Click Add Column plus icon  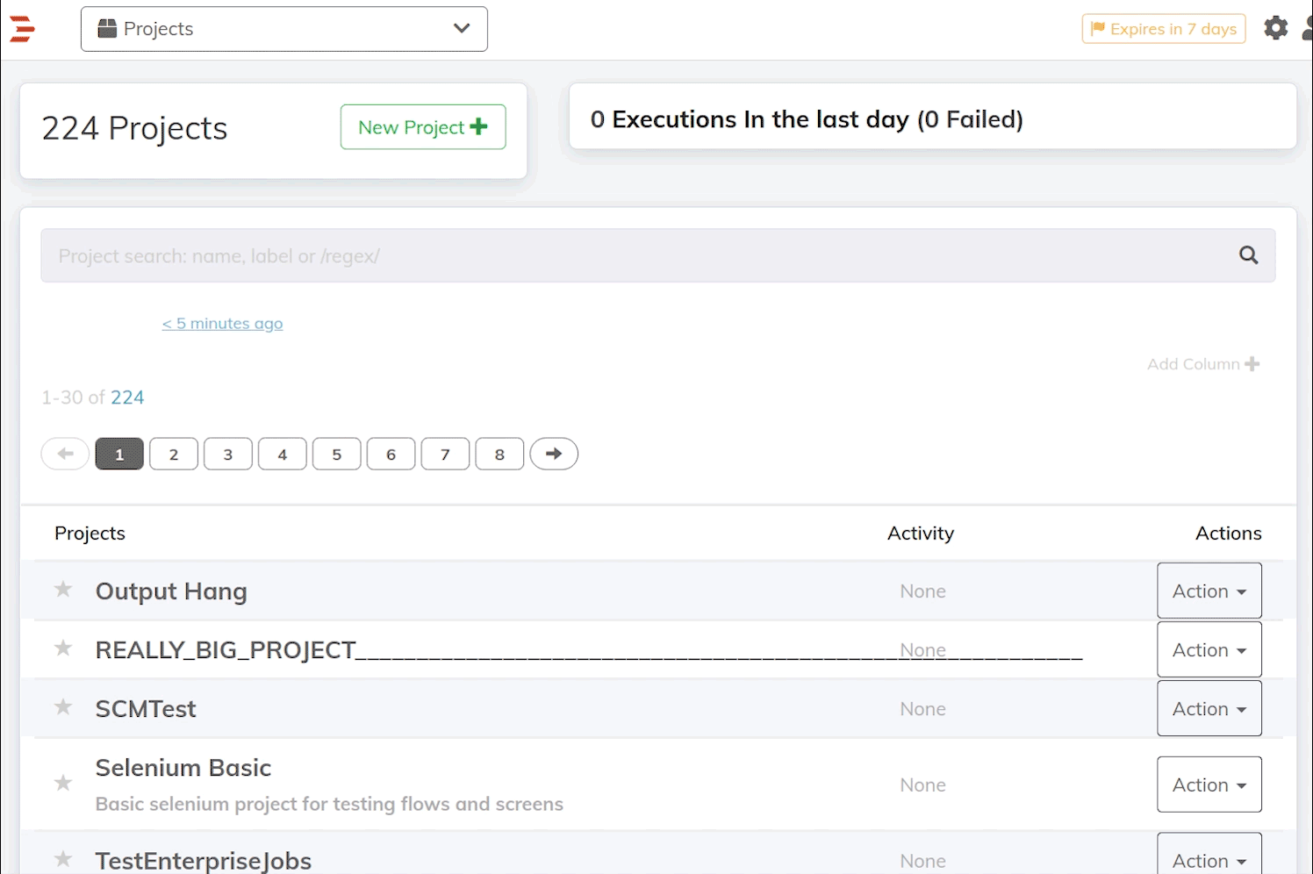coord(1252,363)
